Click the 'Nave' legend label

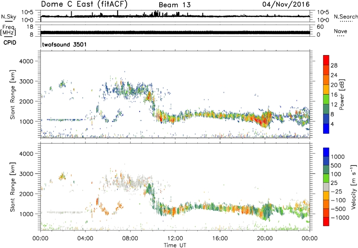point(341,31)
